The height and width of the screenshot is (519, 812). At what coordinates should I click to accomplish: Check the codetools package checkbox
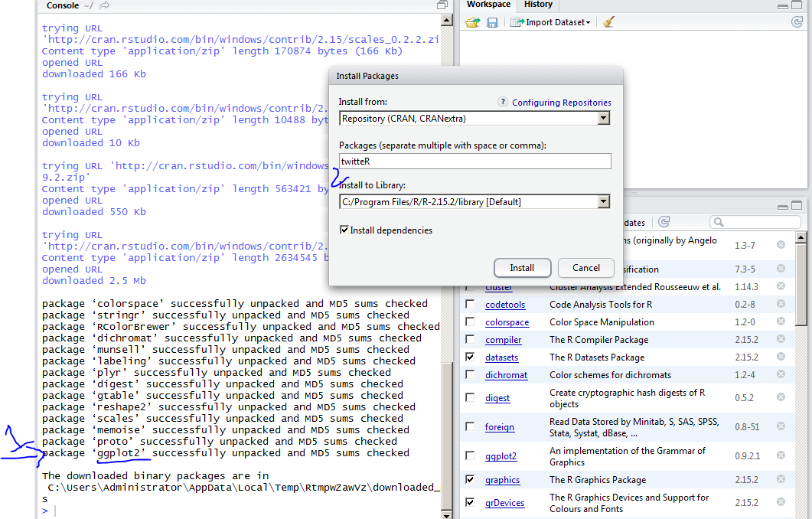coord(470,304)
